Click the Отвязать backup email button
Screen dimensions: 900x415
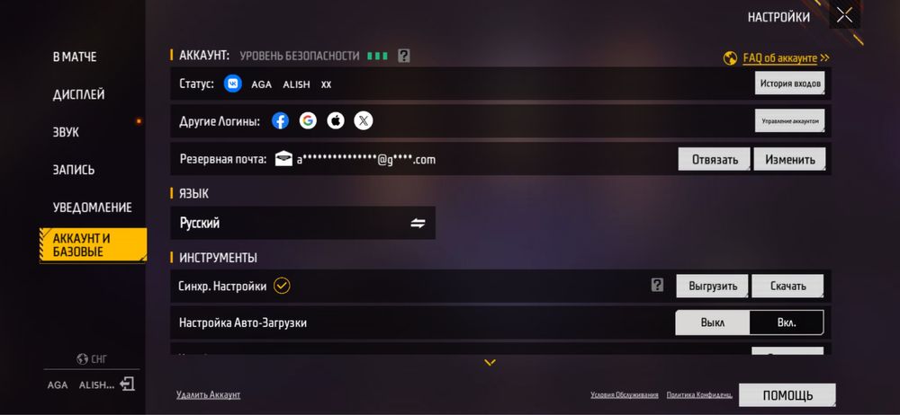pos(715,159)
